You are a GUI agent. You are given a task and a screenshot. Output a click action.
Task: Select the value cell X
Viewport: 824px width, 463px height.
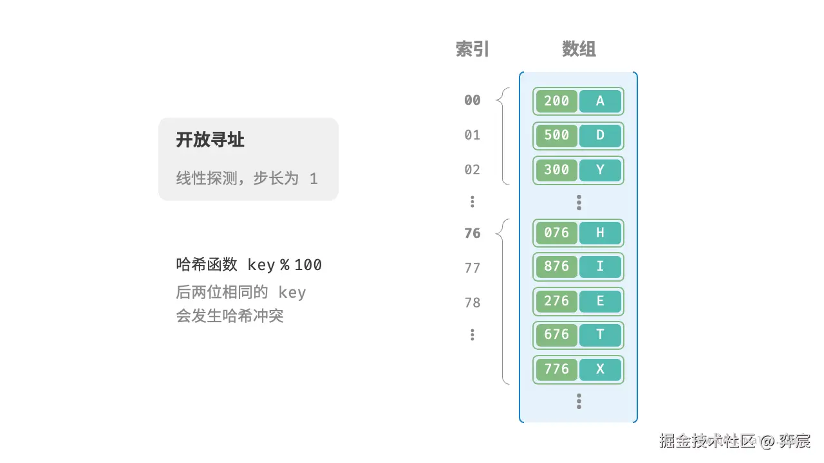click(600, 369)
